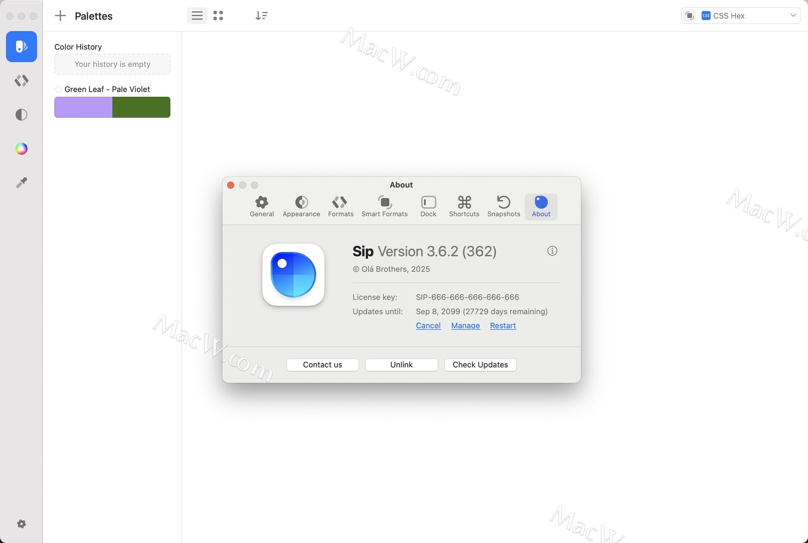
Task: Click the Olá Brothers copyright text
Action: 391,269
